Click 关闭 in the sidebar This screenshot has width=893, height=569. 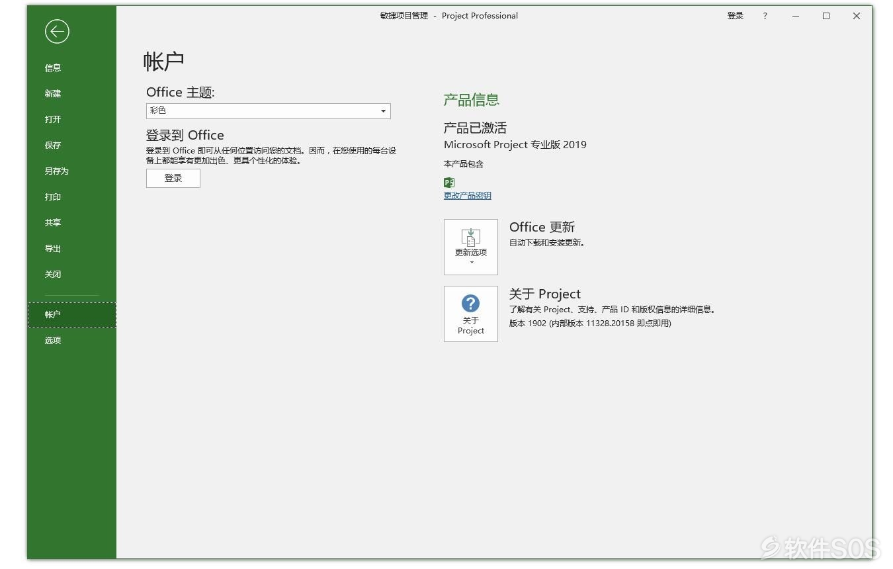71,274
